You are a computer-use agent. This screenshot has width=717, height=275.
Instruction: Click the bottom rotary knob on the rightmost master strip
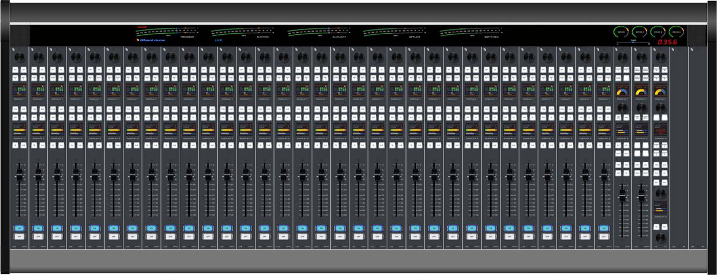click(660, 237)
